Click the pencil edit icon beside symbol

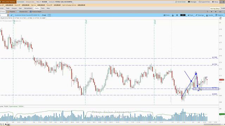point(12,15)
